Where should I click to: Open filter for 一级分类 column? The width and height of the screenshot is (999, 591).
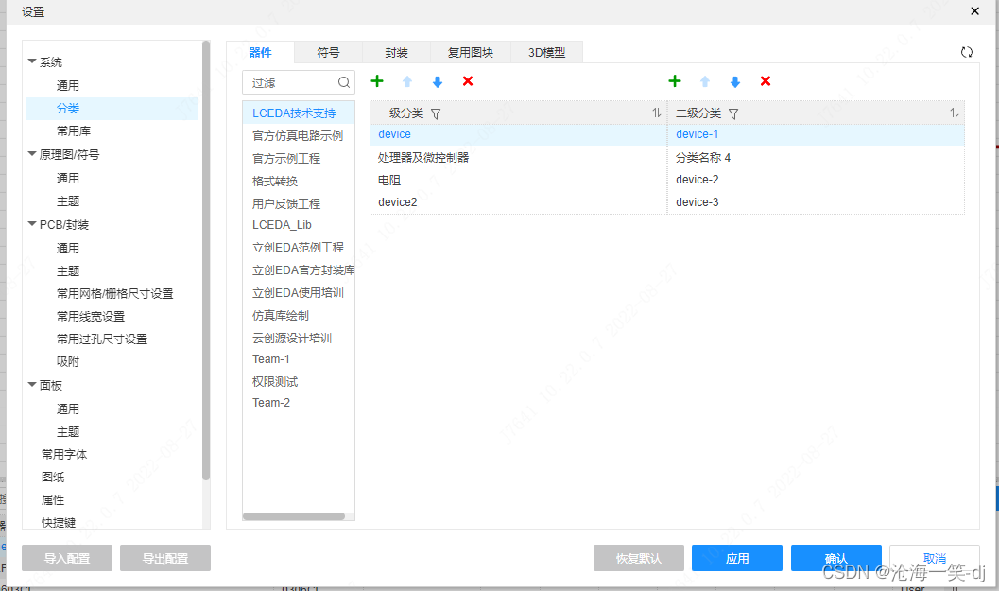pos(436,113)
